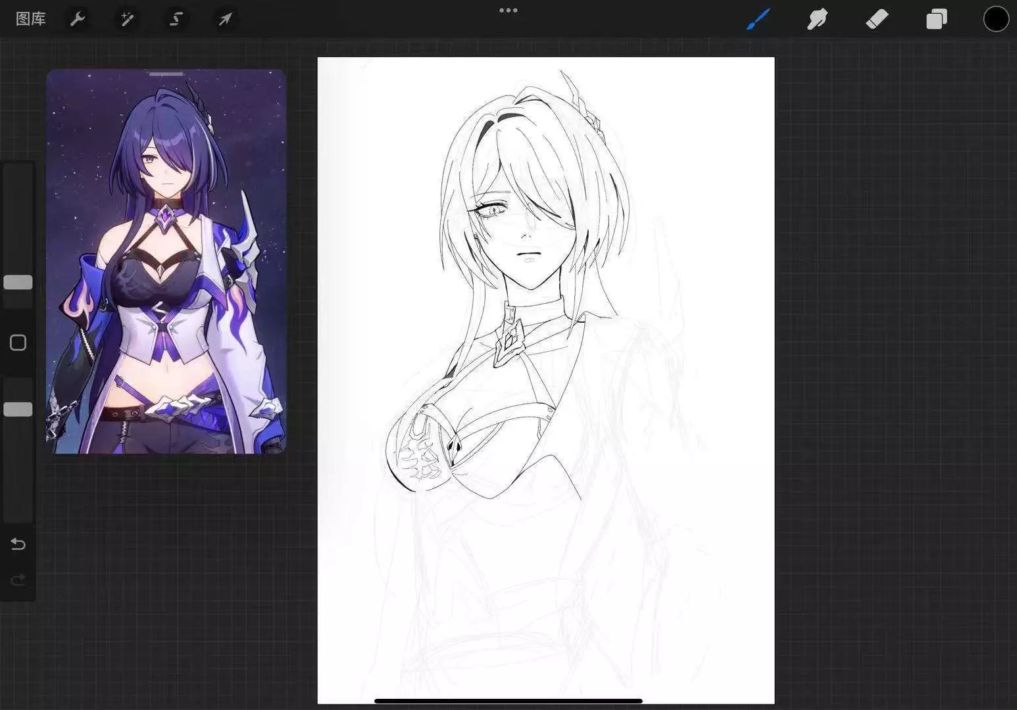This screenshot has width=1017, height=710.
Task: Click the brush size slider handle
Action: [x=18, y=282]
